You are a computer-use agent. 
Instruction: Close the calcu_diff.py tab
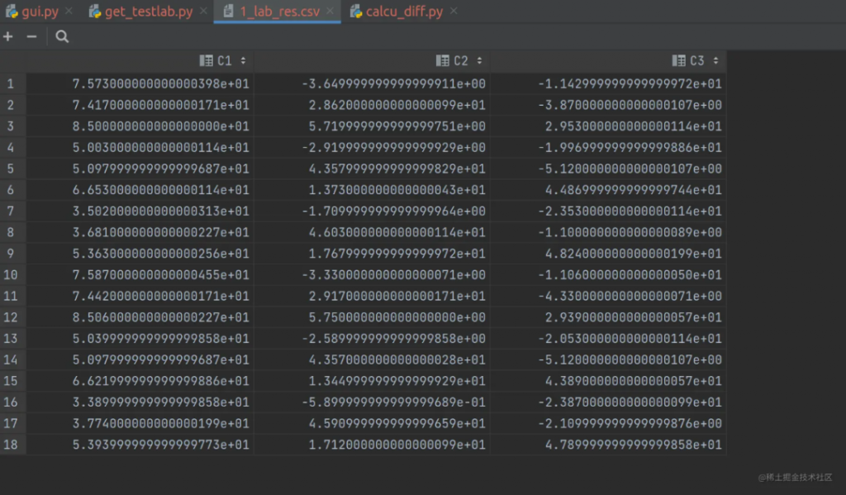tap(454, 11)
